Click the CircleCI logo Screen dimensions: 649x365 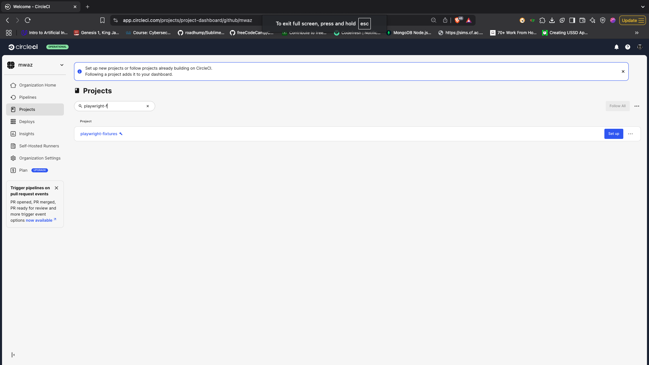[23, 47]
